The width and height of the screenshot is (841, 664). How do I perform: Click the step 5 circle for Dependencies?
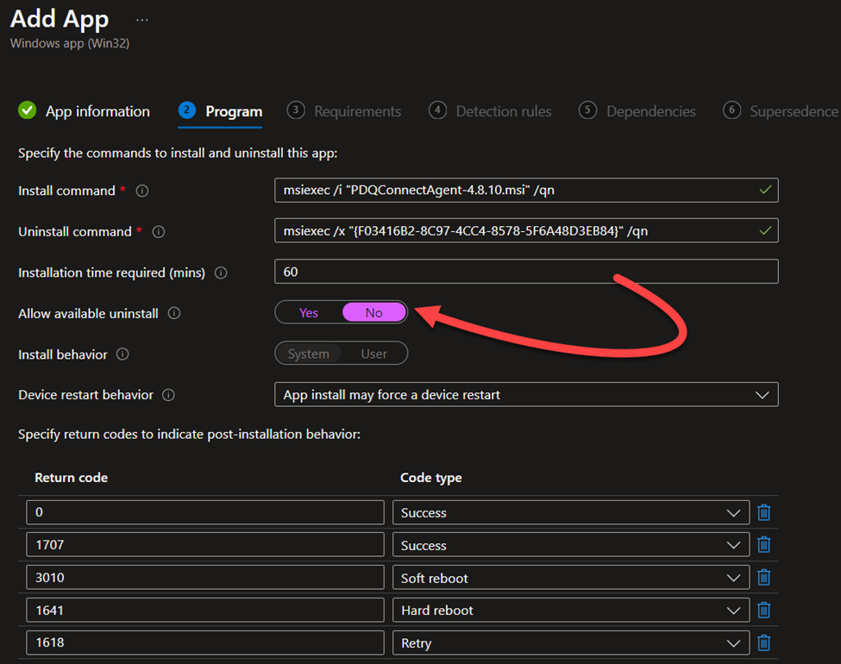point(588,110)
